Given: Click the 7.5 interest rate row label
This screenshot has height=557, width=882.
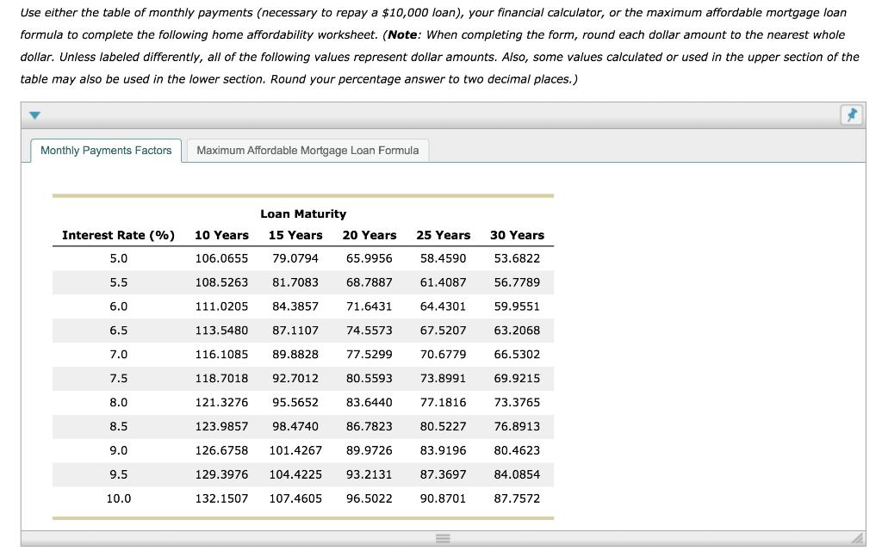Looking at the screenshot, I should (x=119, y=378).
